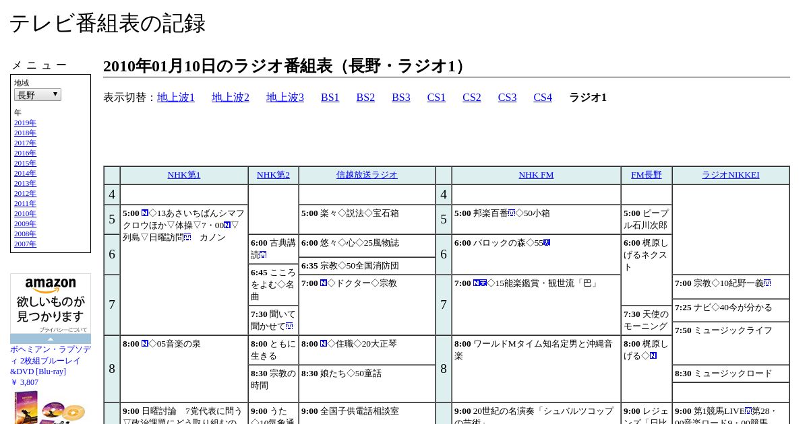Switch view to CS2
Screen dimensions: 809x424
472,98
